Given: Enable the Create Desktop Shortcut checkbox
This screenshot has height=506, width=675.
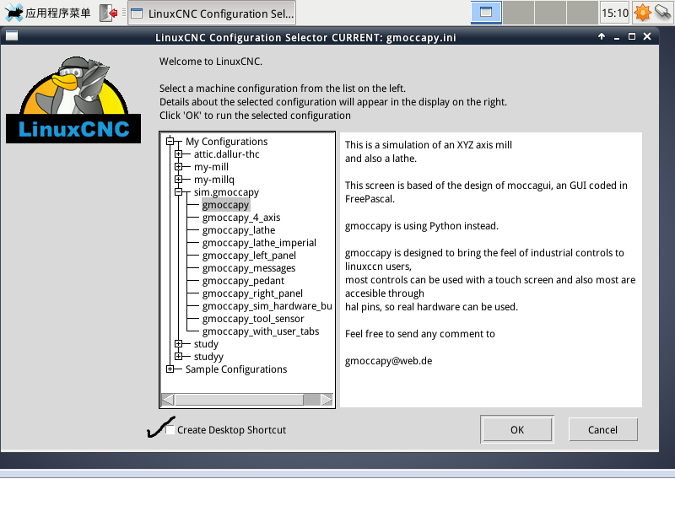Looking at the screenshot, I should pos(170,428).
